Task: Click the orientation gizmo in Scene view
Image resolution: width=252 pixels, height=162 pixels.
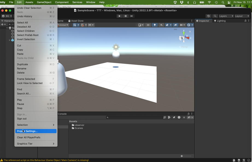Action: pos(184,37)
